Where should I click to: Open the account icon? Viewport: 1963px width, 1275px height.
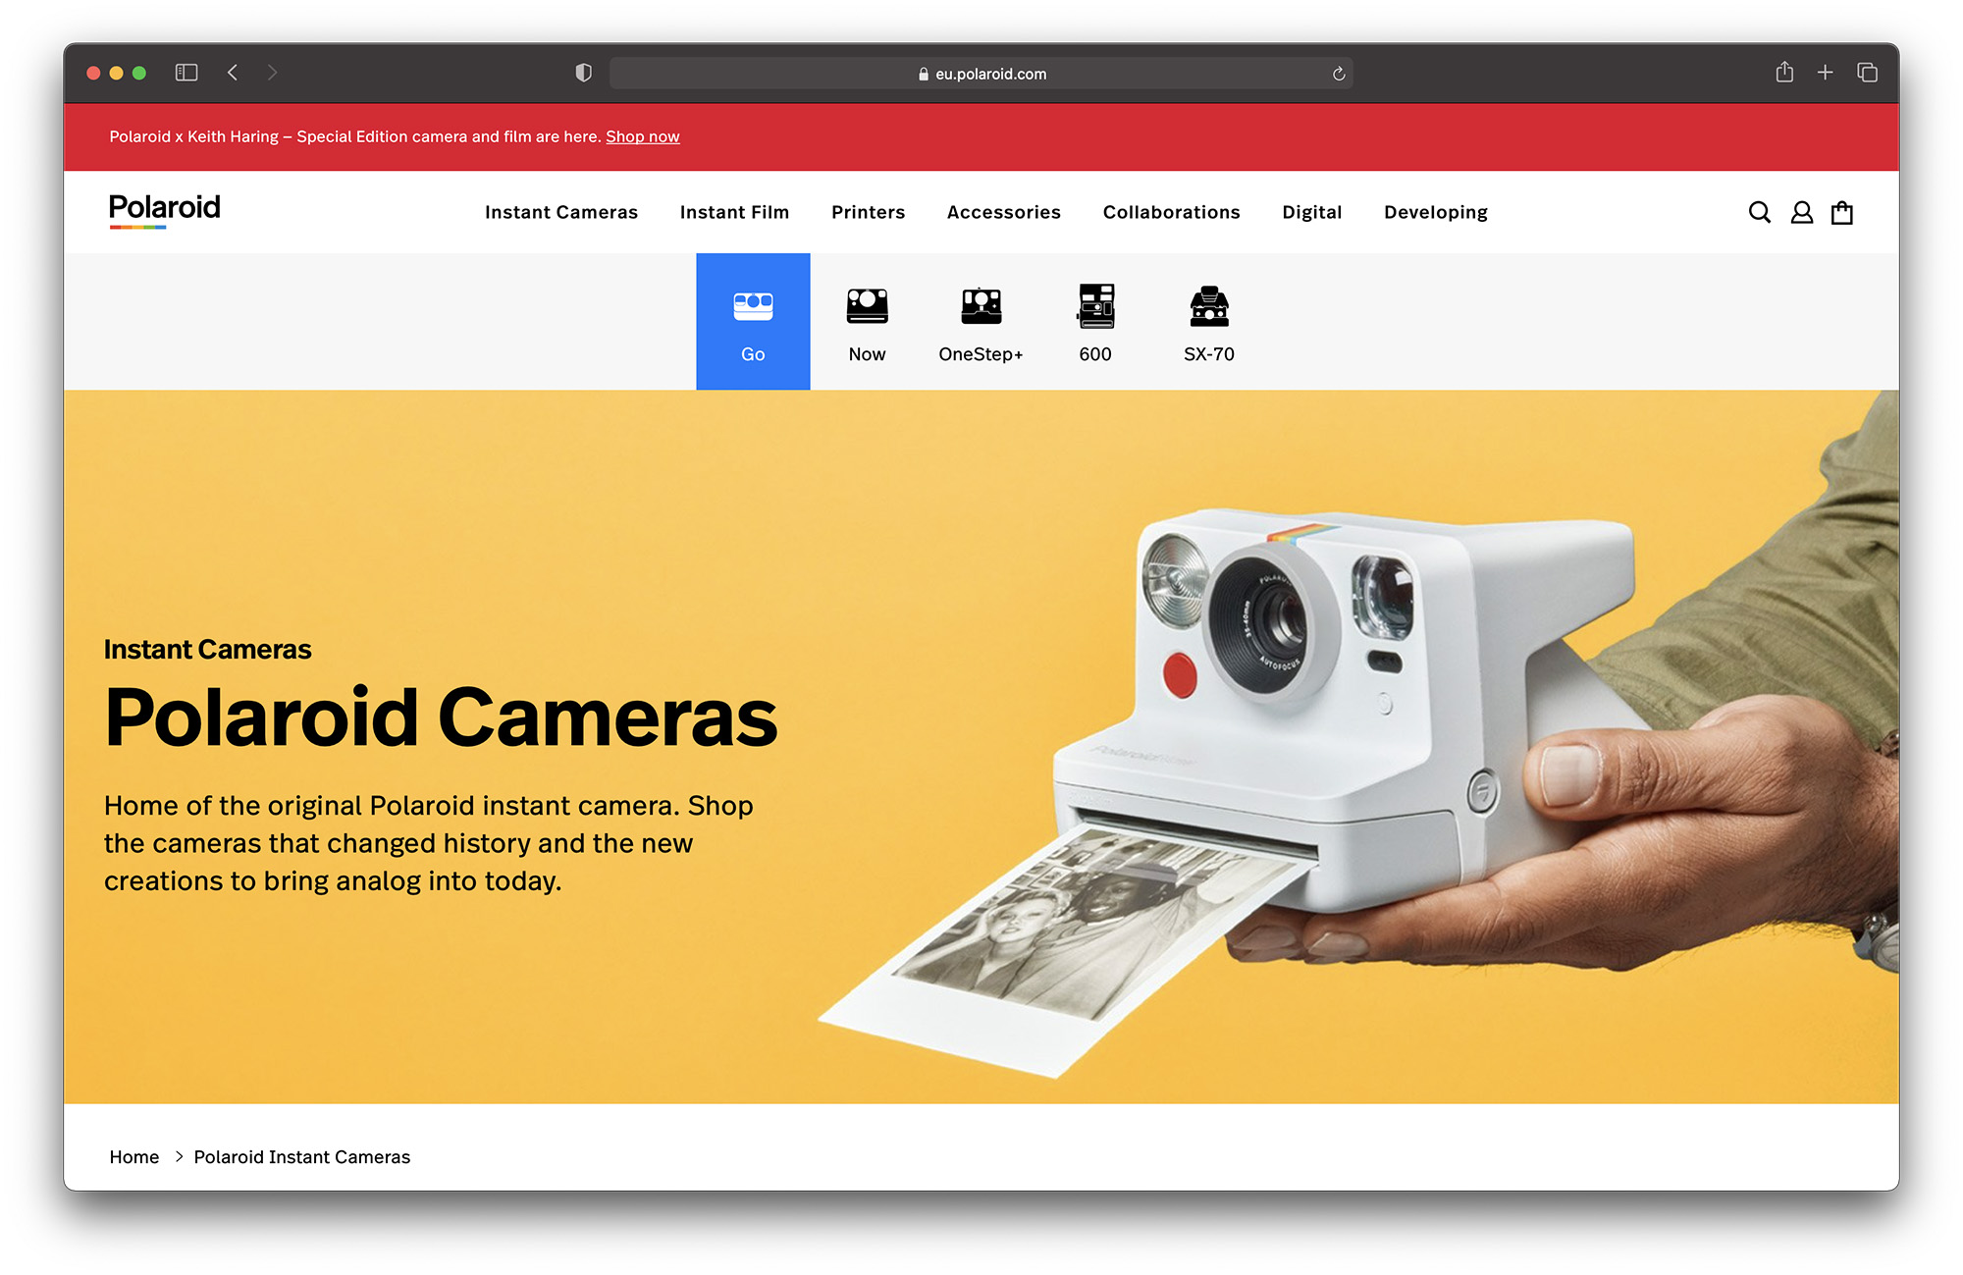tap(1801, 211)
